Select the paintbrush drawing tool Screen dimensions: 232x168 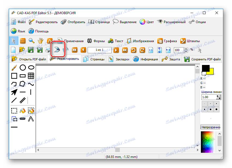(x=14, y=68)
